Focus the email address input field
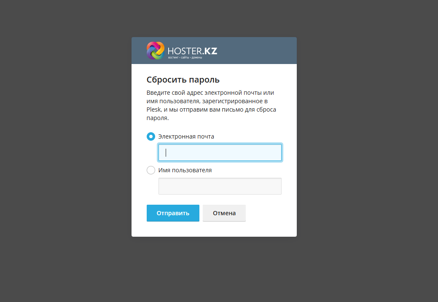Viewport: 438px width, 302px height. point(220,152)
